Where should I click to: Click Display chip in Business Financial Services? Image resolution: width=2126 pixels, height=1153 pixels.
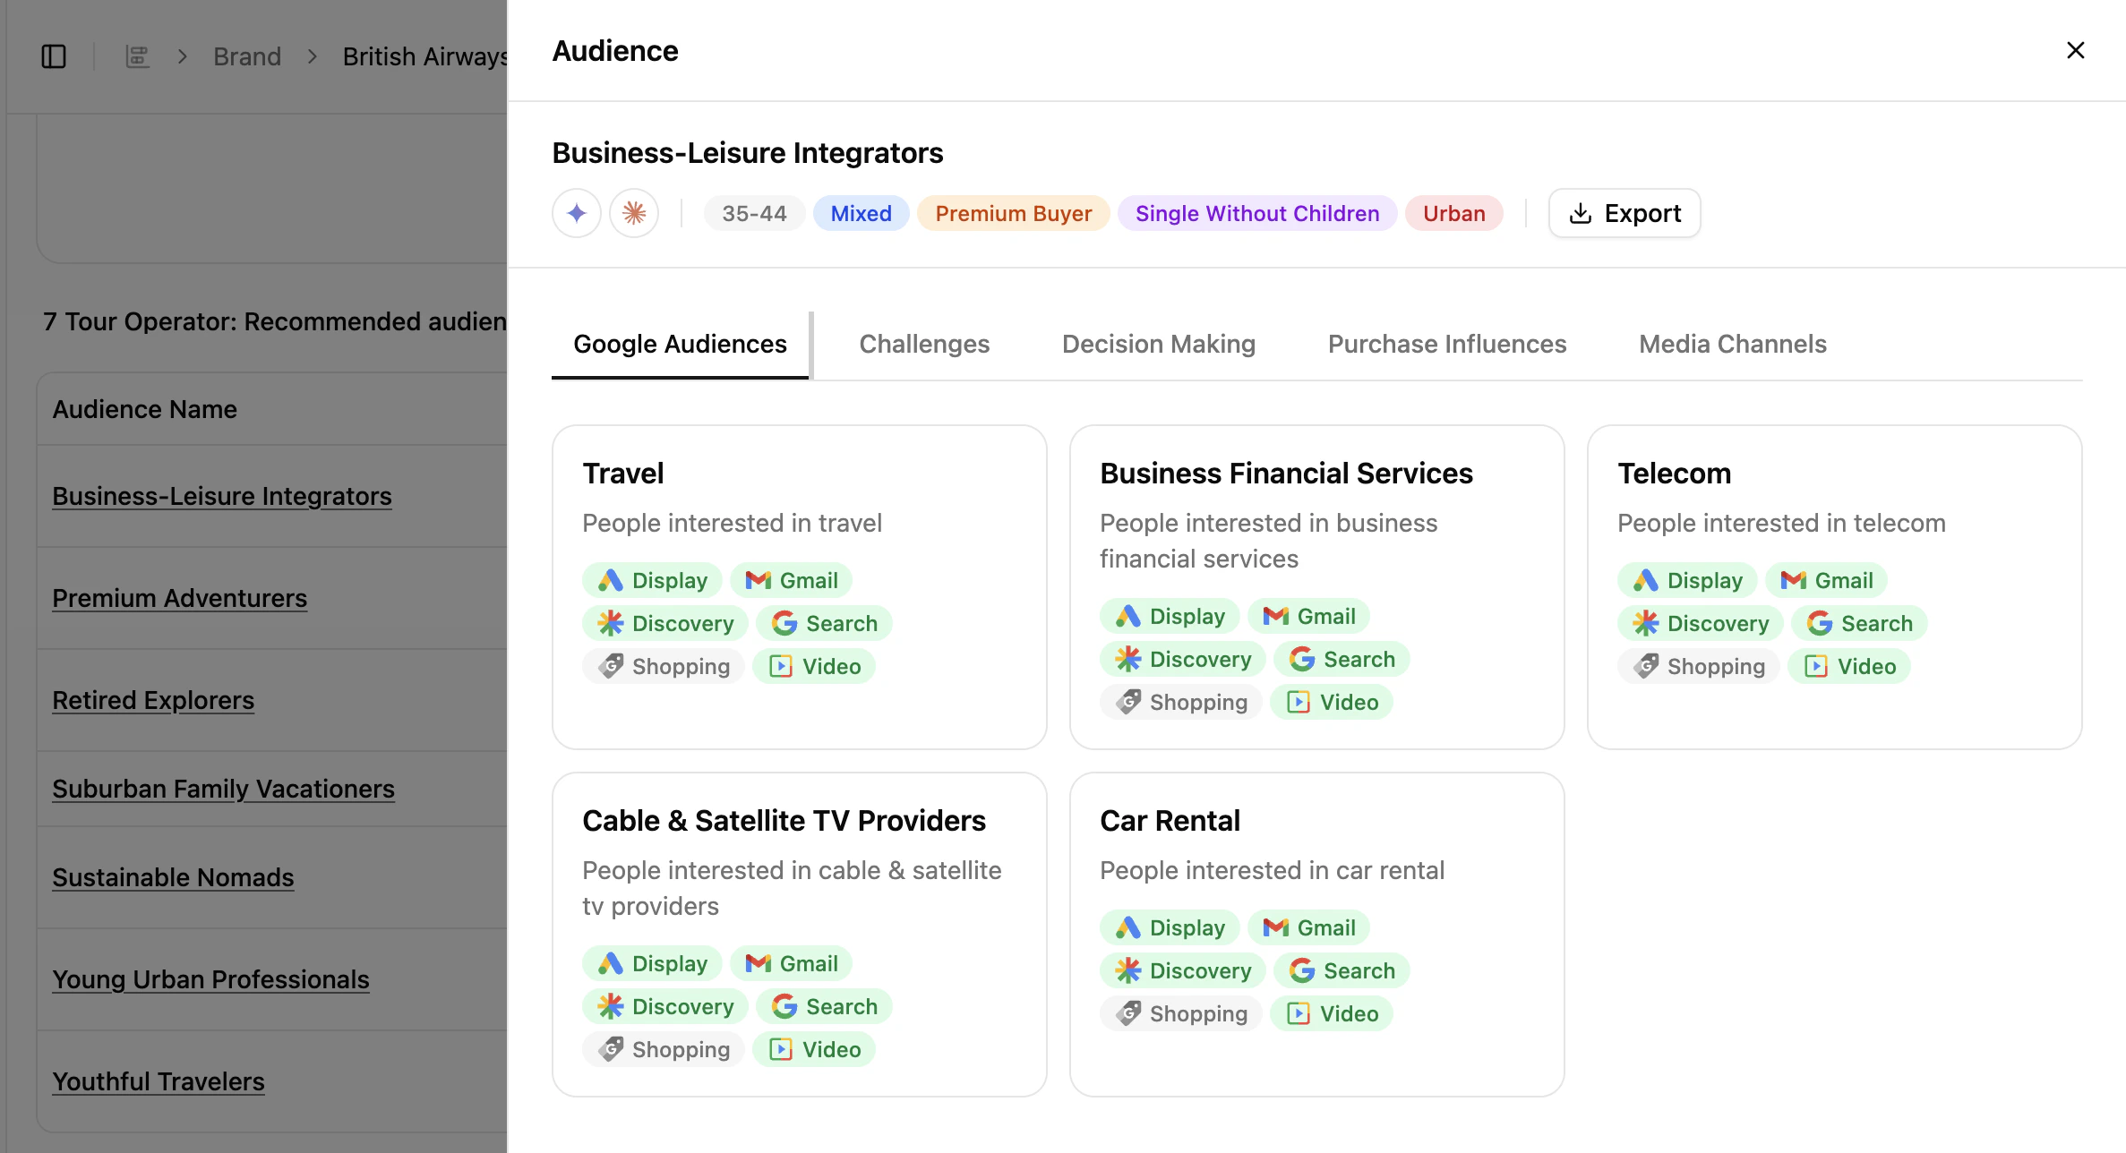[1170, 616]
